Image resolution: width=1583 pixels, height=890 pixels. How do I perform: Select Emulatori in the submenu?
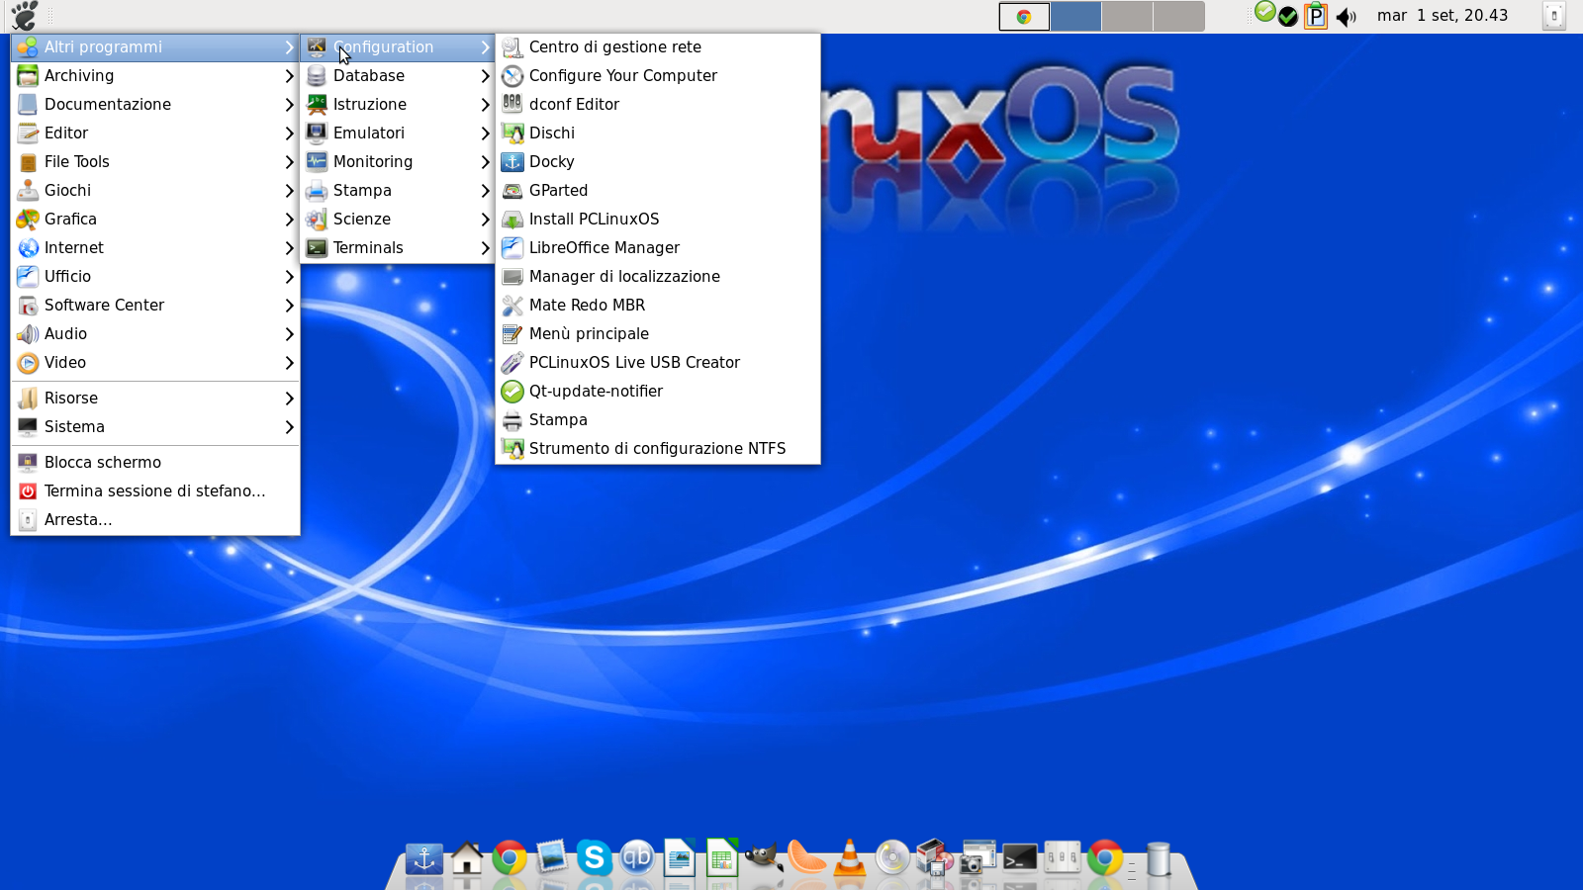[x=398, y=133]
